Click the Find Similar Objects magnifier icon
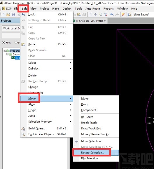 [23, 134]
